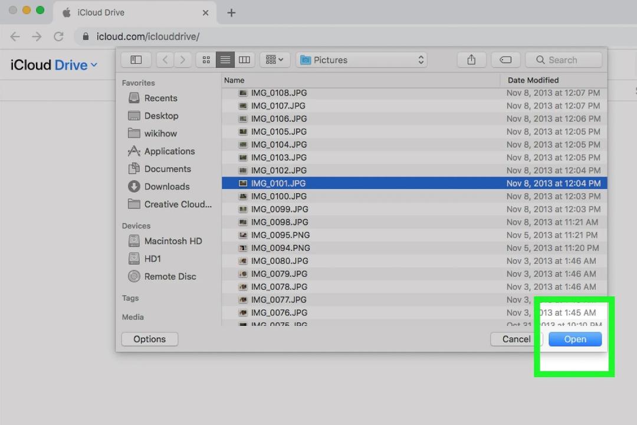Click the Open button
The width and height of the screenshot is (637, 425).
[575, 339]
